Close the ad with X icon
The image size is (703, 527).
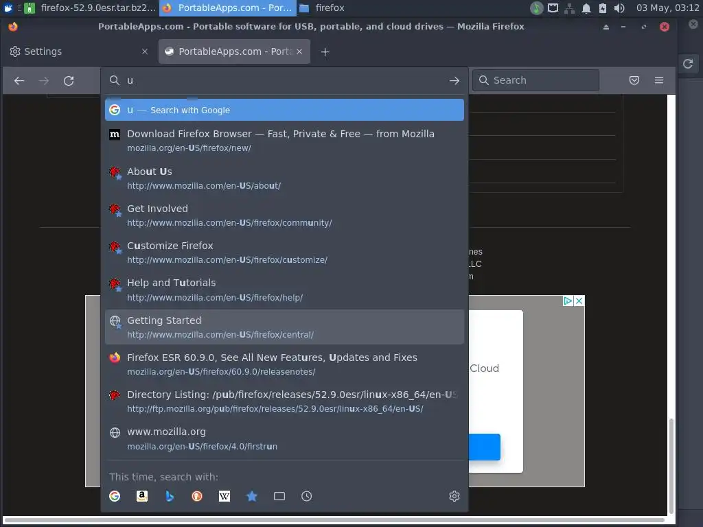point(579,301)
